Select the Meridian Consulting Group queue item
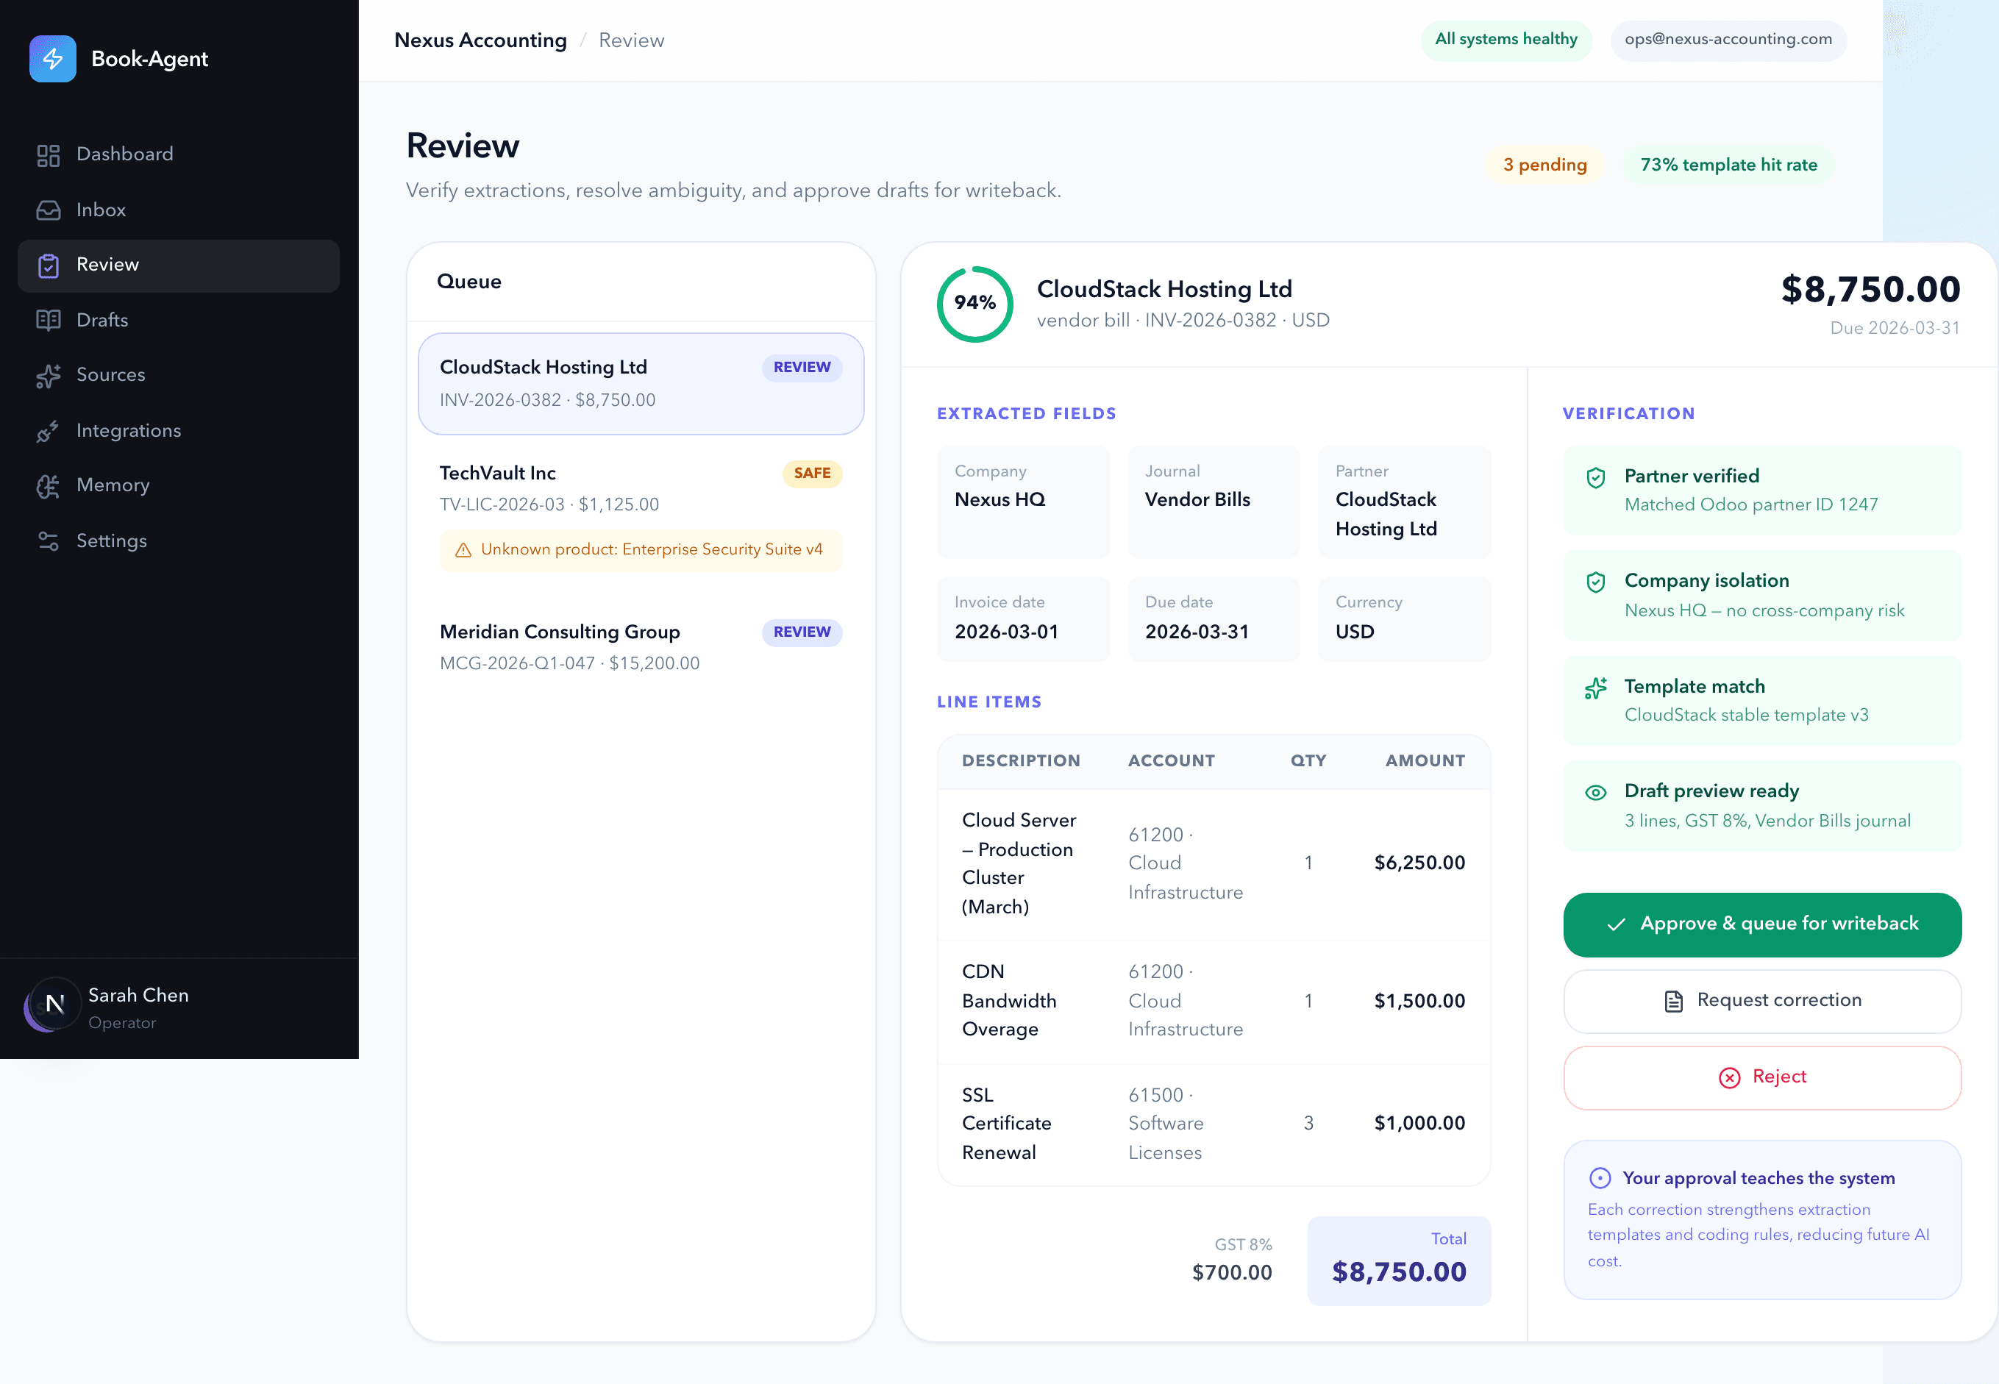The image size is (1999, 1384). click(x=560, y=631)
